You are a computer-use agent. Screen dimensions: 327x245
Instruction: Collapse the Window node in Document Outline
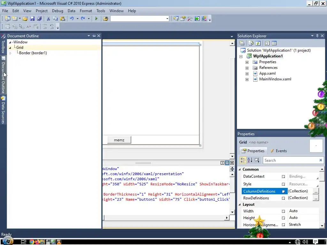pyautogui.click(x=10, y=42)
